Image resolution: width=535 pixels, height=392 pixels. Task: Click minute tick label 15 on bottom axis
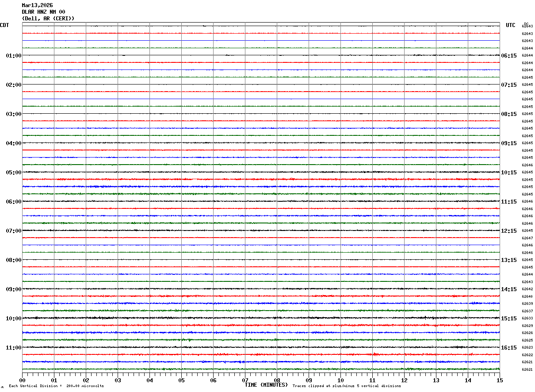(x=500, y=380)
